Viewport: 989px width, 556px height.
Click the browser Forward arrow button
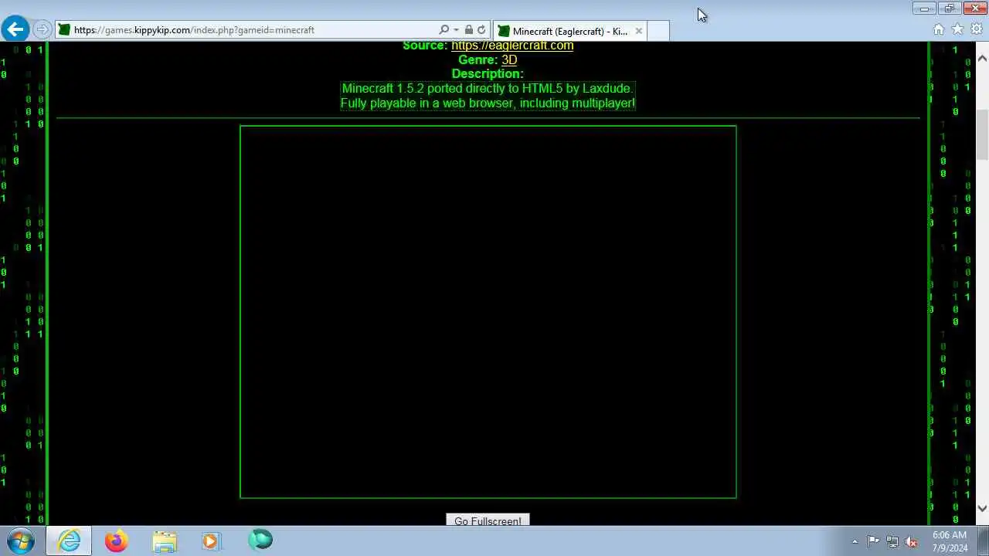click(42, 29)
